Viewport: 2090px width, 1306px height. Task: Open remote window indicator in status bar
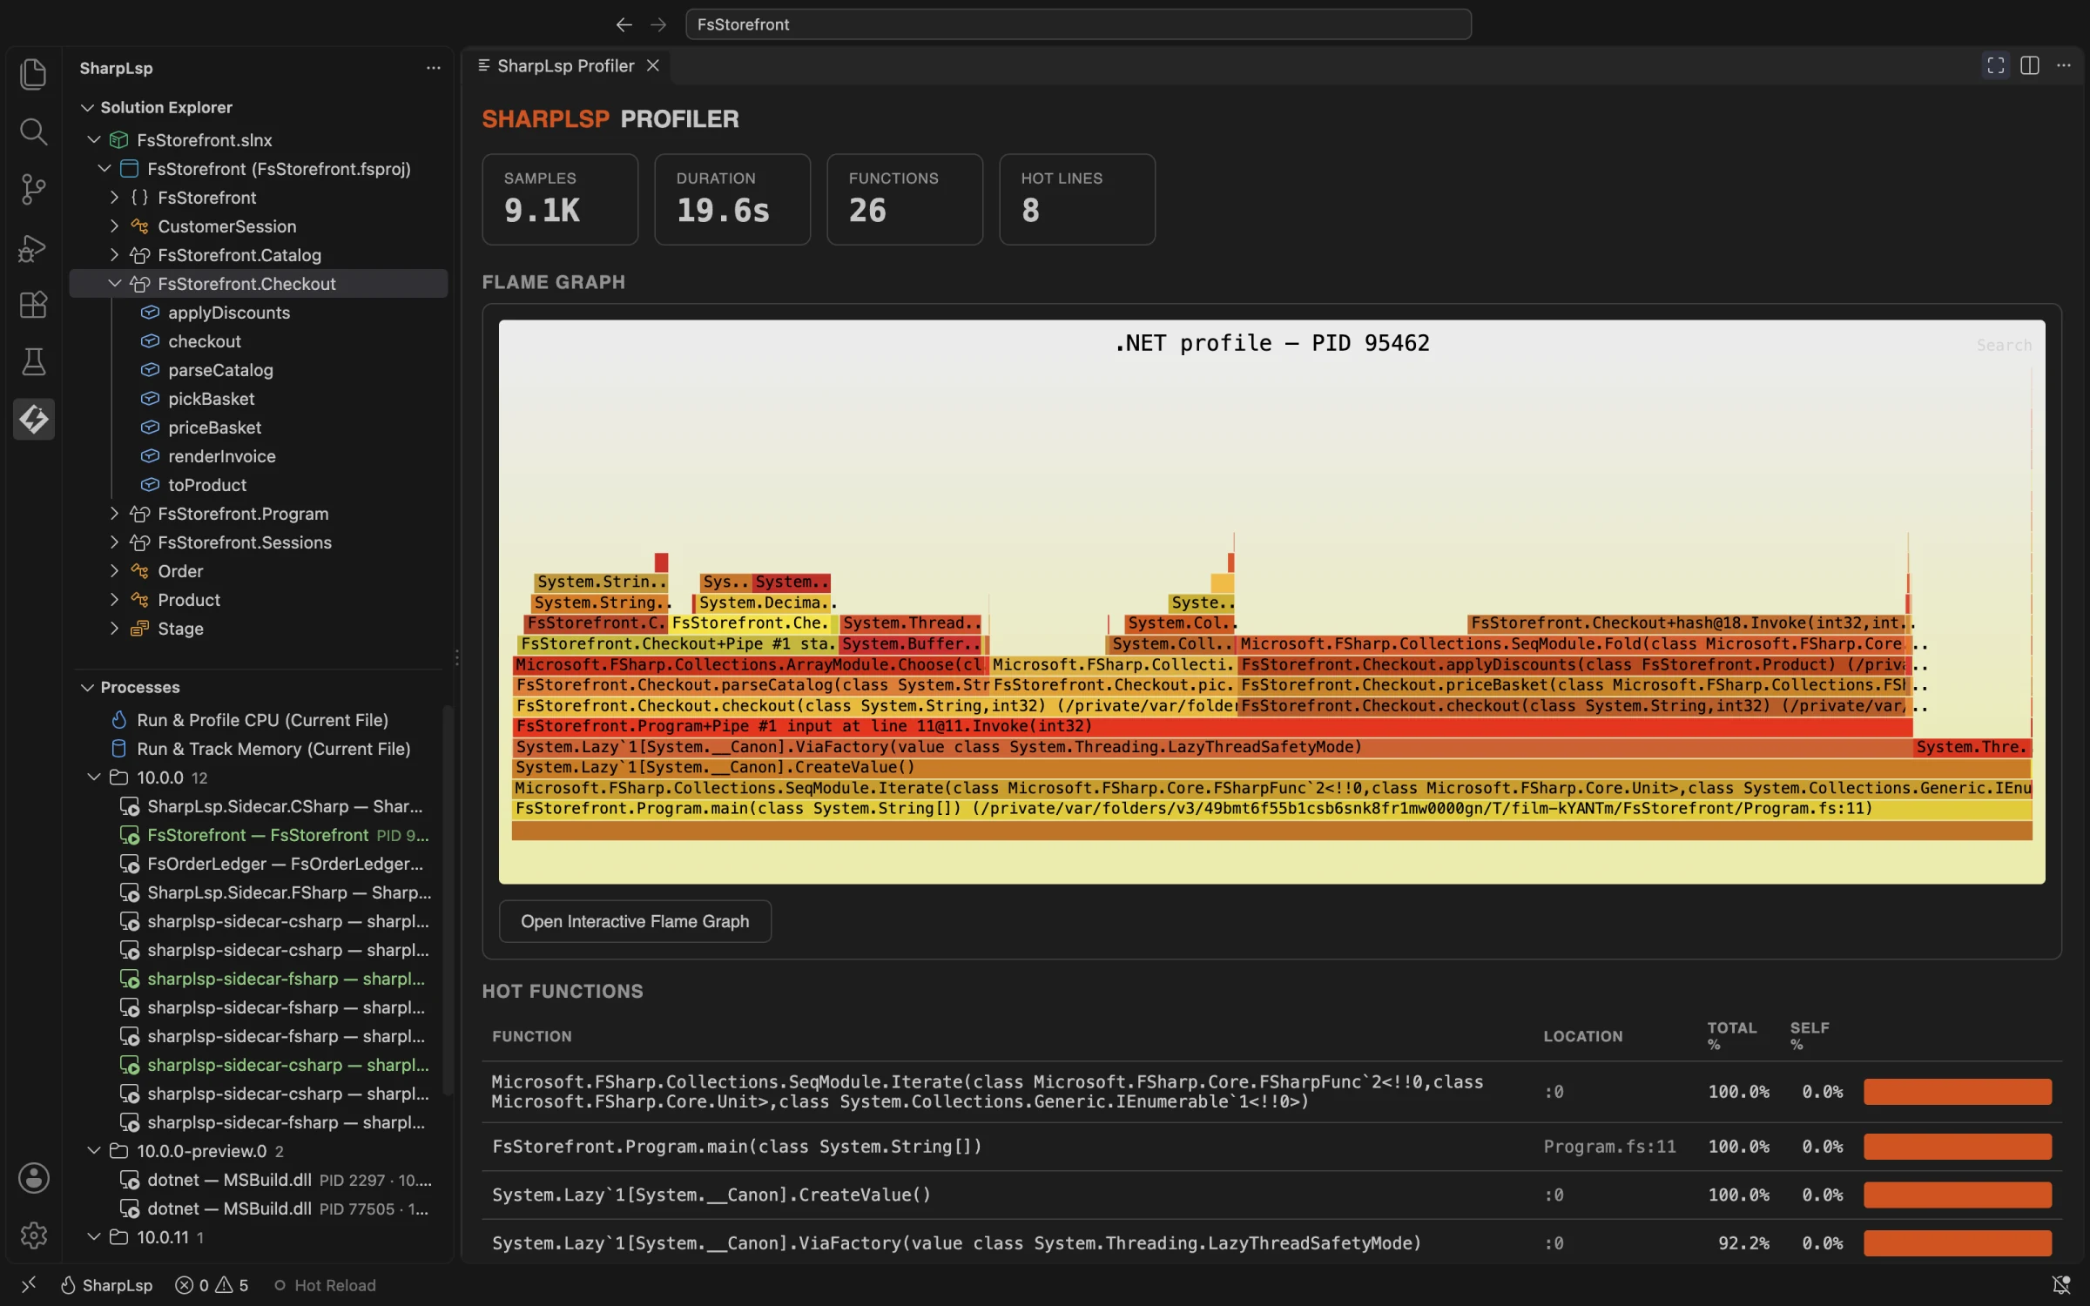click(28, 1285)
